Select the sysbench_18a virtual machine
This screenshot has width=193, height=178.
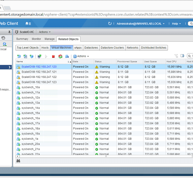(31, 128)
